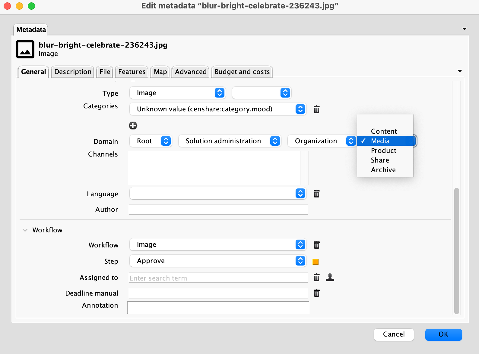Select Archive from the open dropdown list
This screenshot has width=479, height=354.
coord(383,170)
